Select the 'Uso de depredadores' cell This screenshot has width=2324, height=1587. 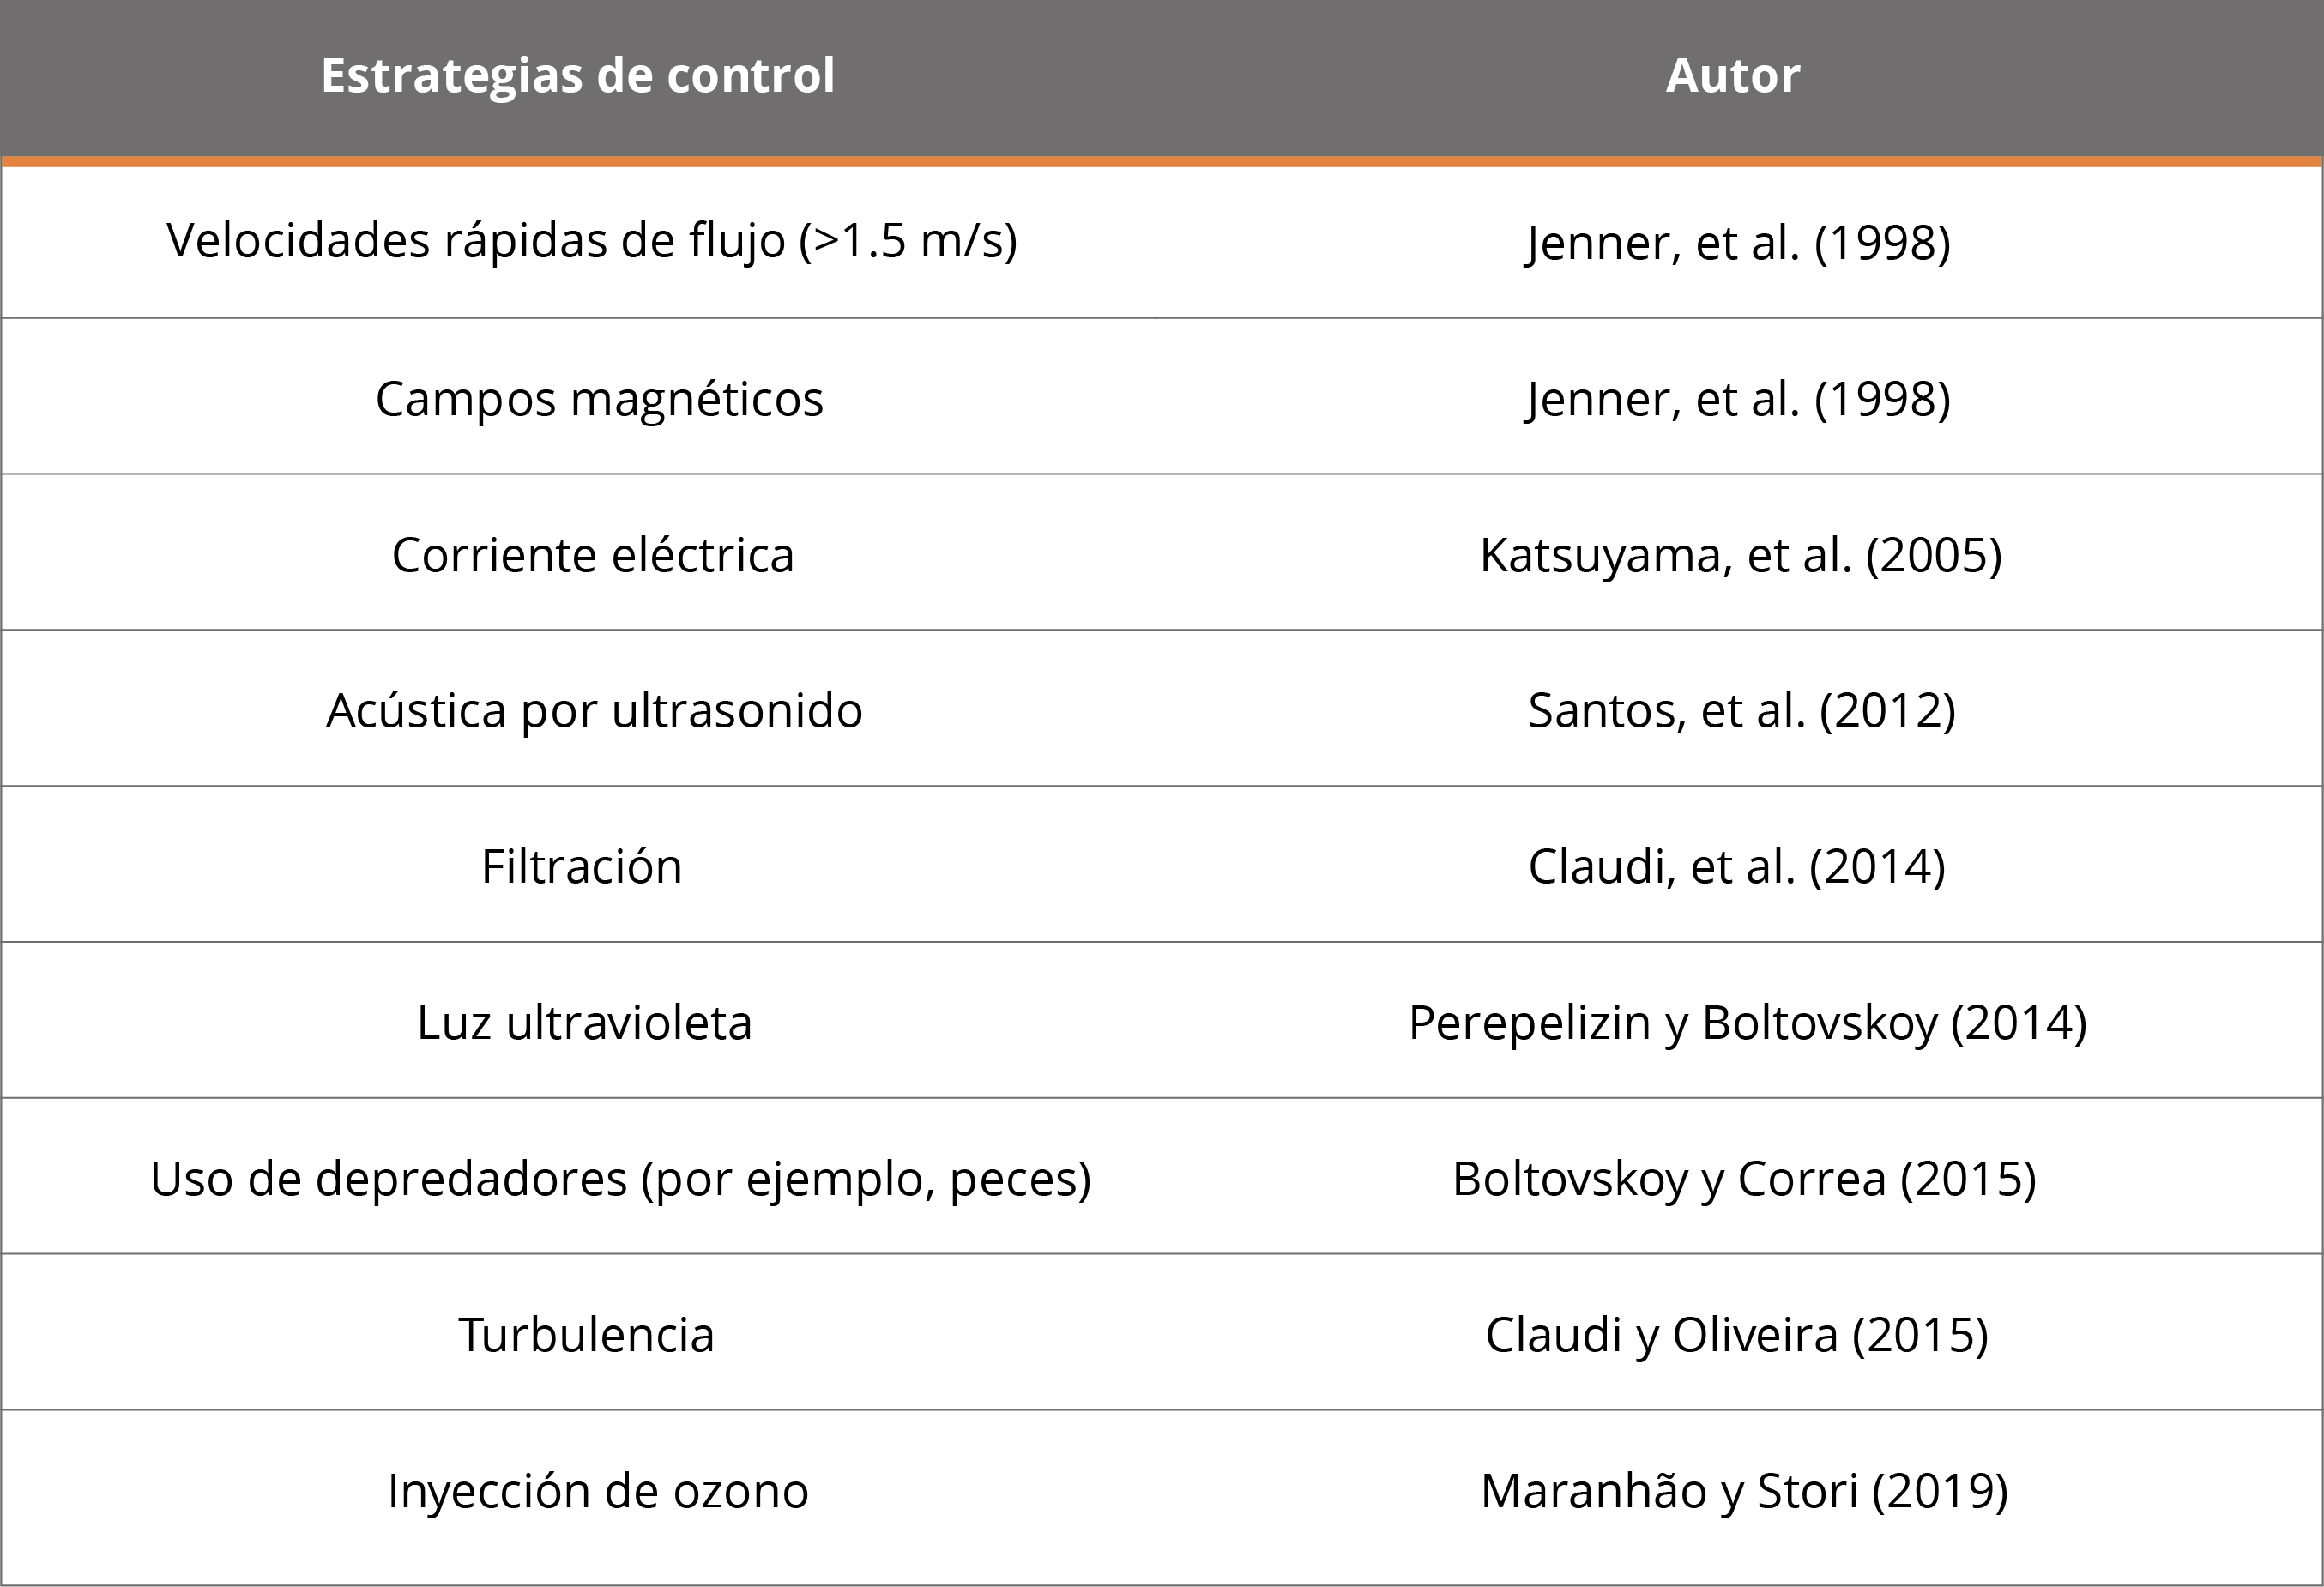(x=620, y=1179)
